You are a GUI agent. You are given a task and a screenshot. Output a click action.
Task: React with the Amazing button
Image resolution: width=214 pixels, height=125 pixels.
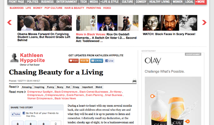tap(27, 87)
